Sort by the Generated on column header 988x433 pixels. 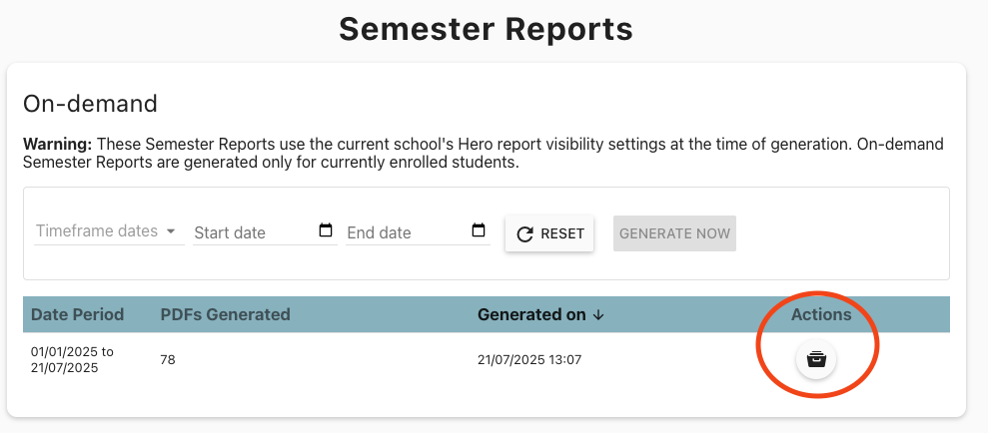coord(531,314)
